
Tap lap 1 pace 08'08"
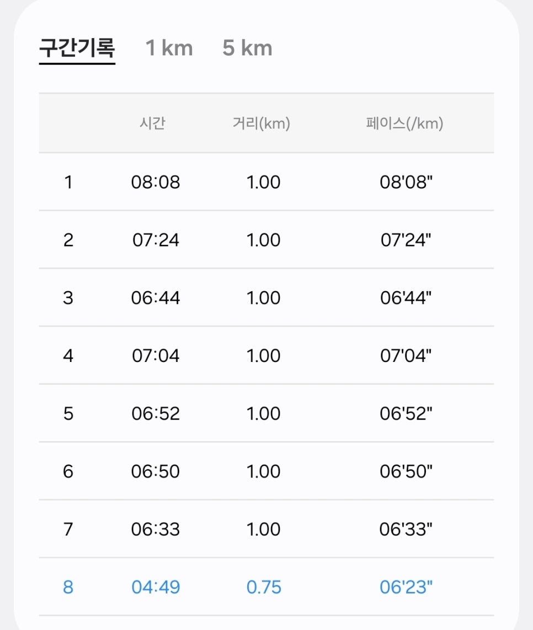(406, 182)
